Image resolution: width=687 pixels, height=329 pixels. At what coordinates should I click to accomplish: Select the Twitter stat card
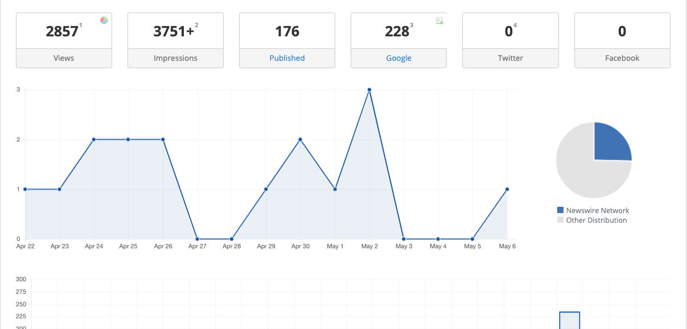pos(510,31)
